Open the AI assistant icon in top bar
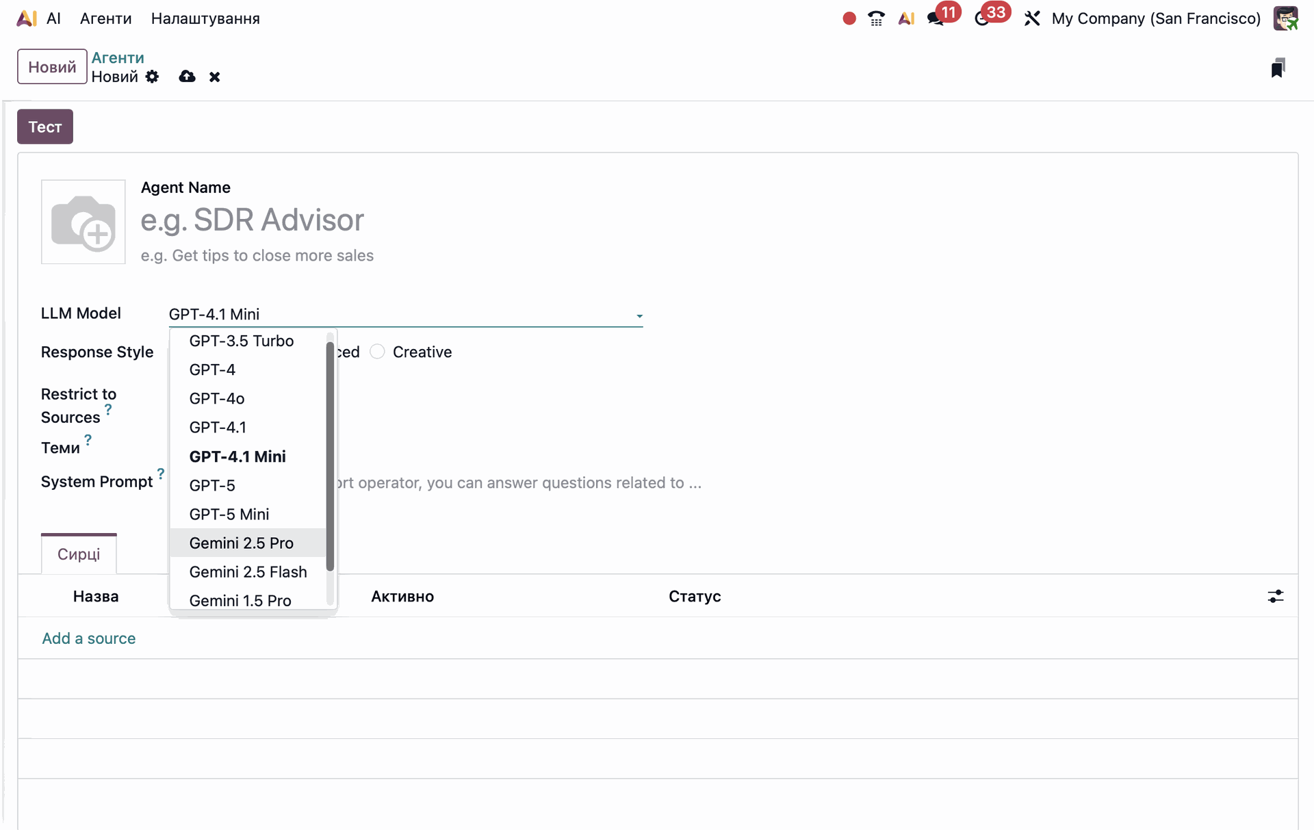The image size is (1314, 830). (906, 18)
